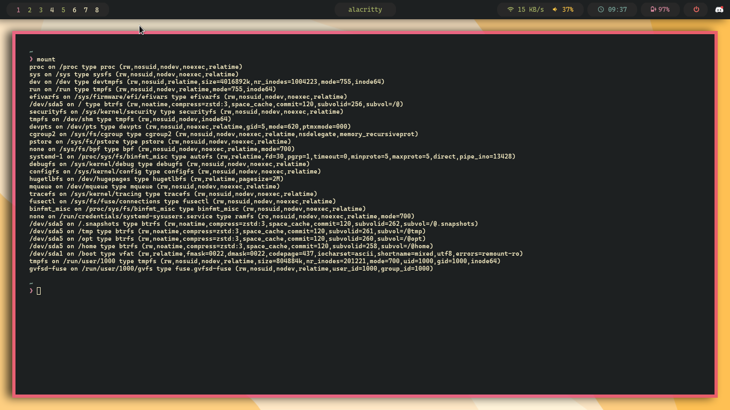Click the securityfs mount line
Screen dimensions: 730x410
click(x=187, y=112)
